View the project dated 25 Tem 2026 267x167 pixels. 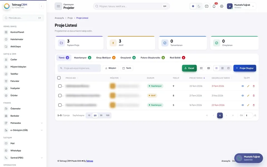pyautogui.click(x=243, y=86)
